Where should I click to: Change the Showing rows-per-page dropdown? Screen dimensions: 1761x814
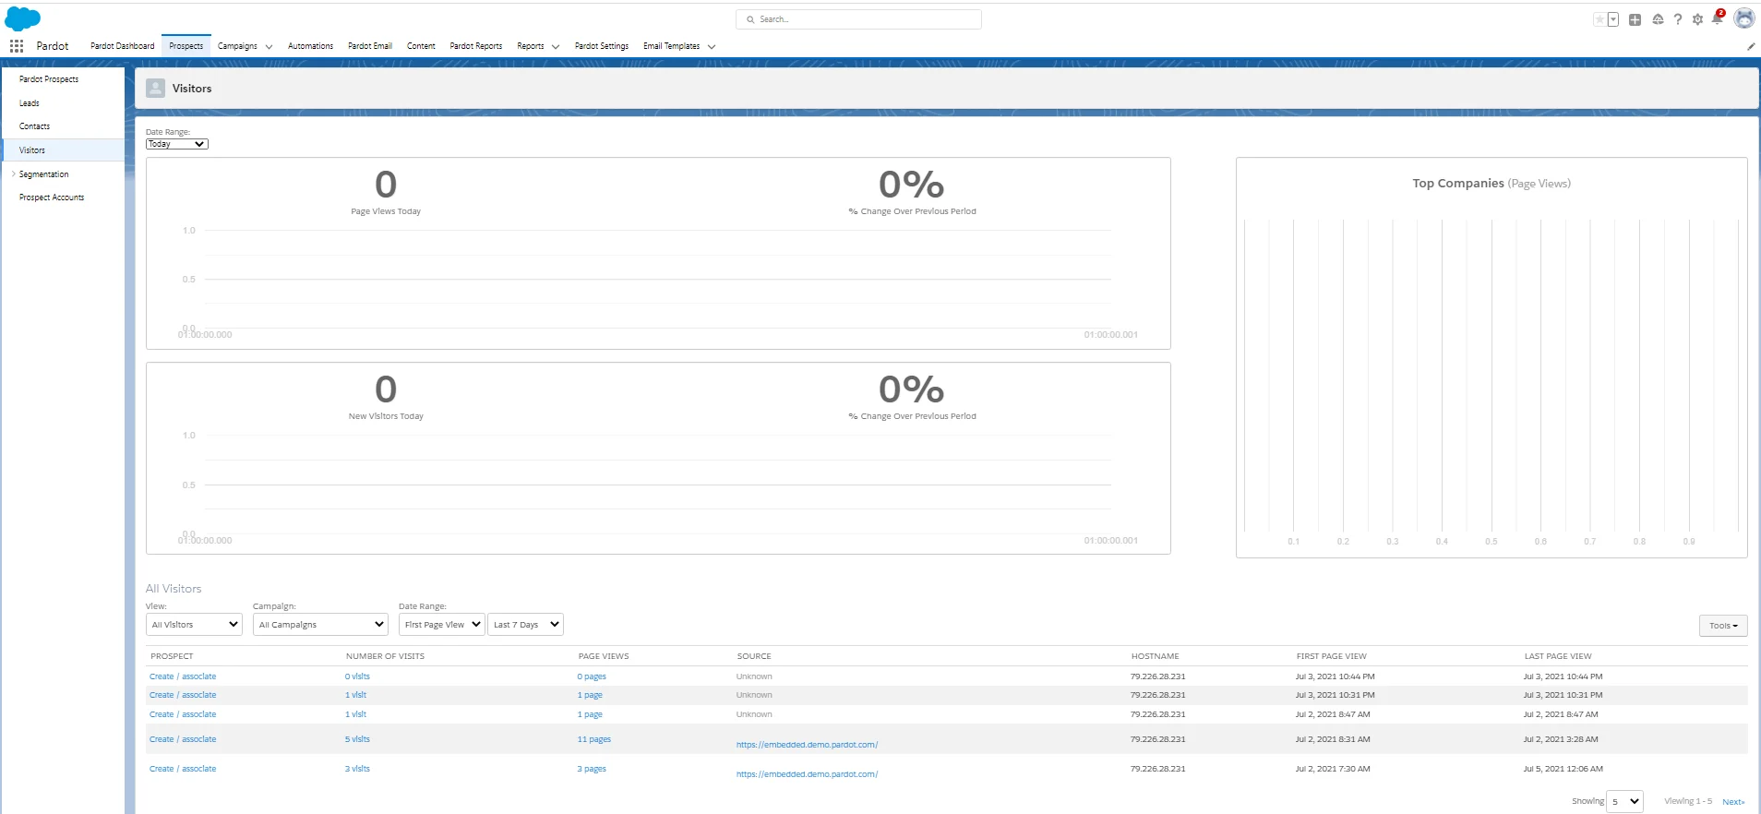1624,801
